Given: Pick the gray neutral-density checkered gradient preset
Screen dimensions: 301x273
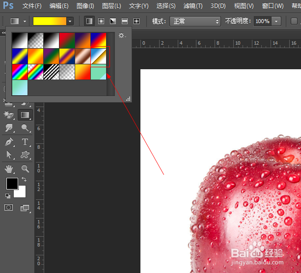Looking at the screenshot, I should click(x=67, y=72).
